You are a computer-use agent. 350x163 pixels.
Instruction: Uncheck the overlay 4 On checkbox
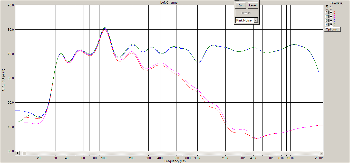coord(331,25)
